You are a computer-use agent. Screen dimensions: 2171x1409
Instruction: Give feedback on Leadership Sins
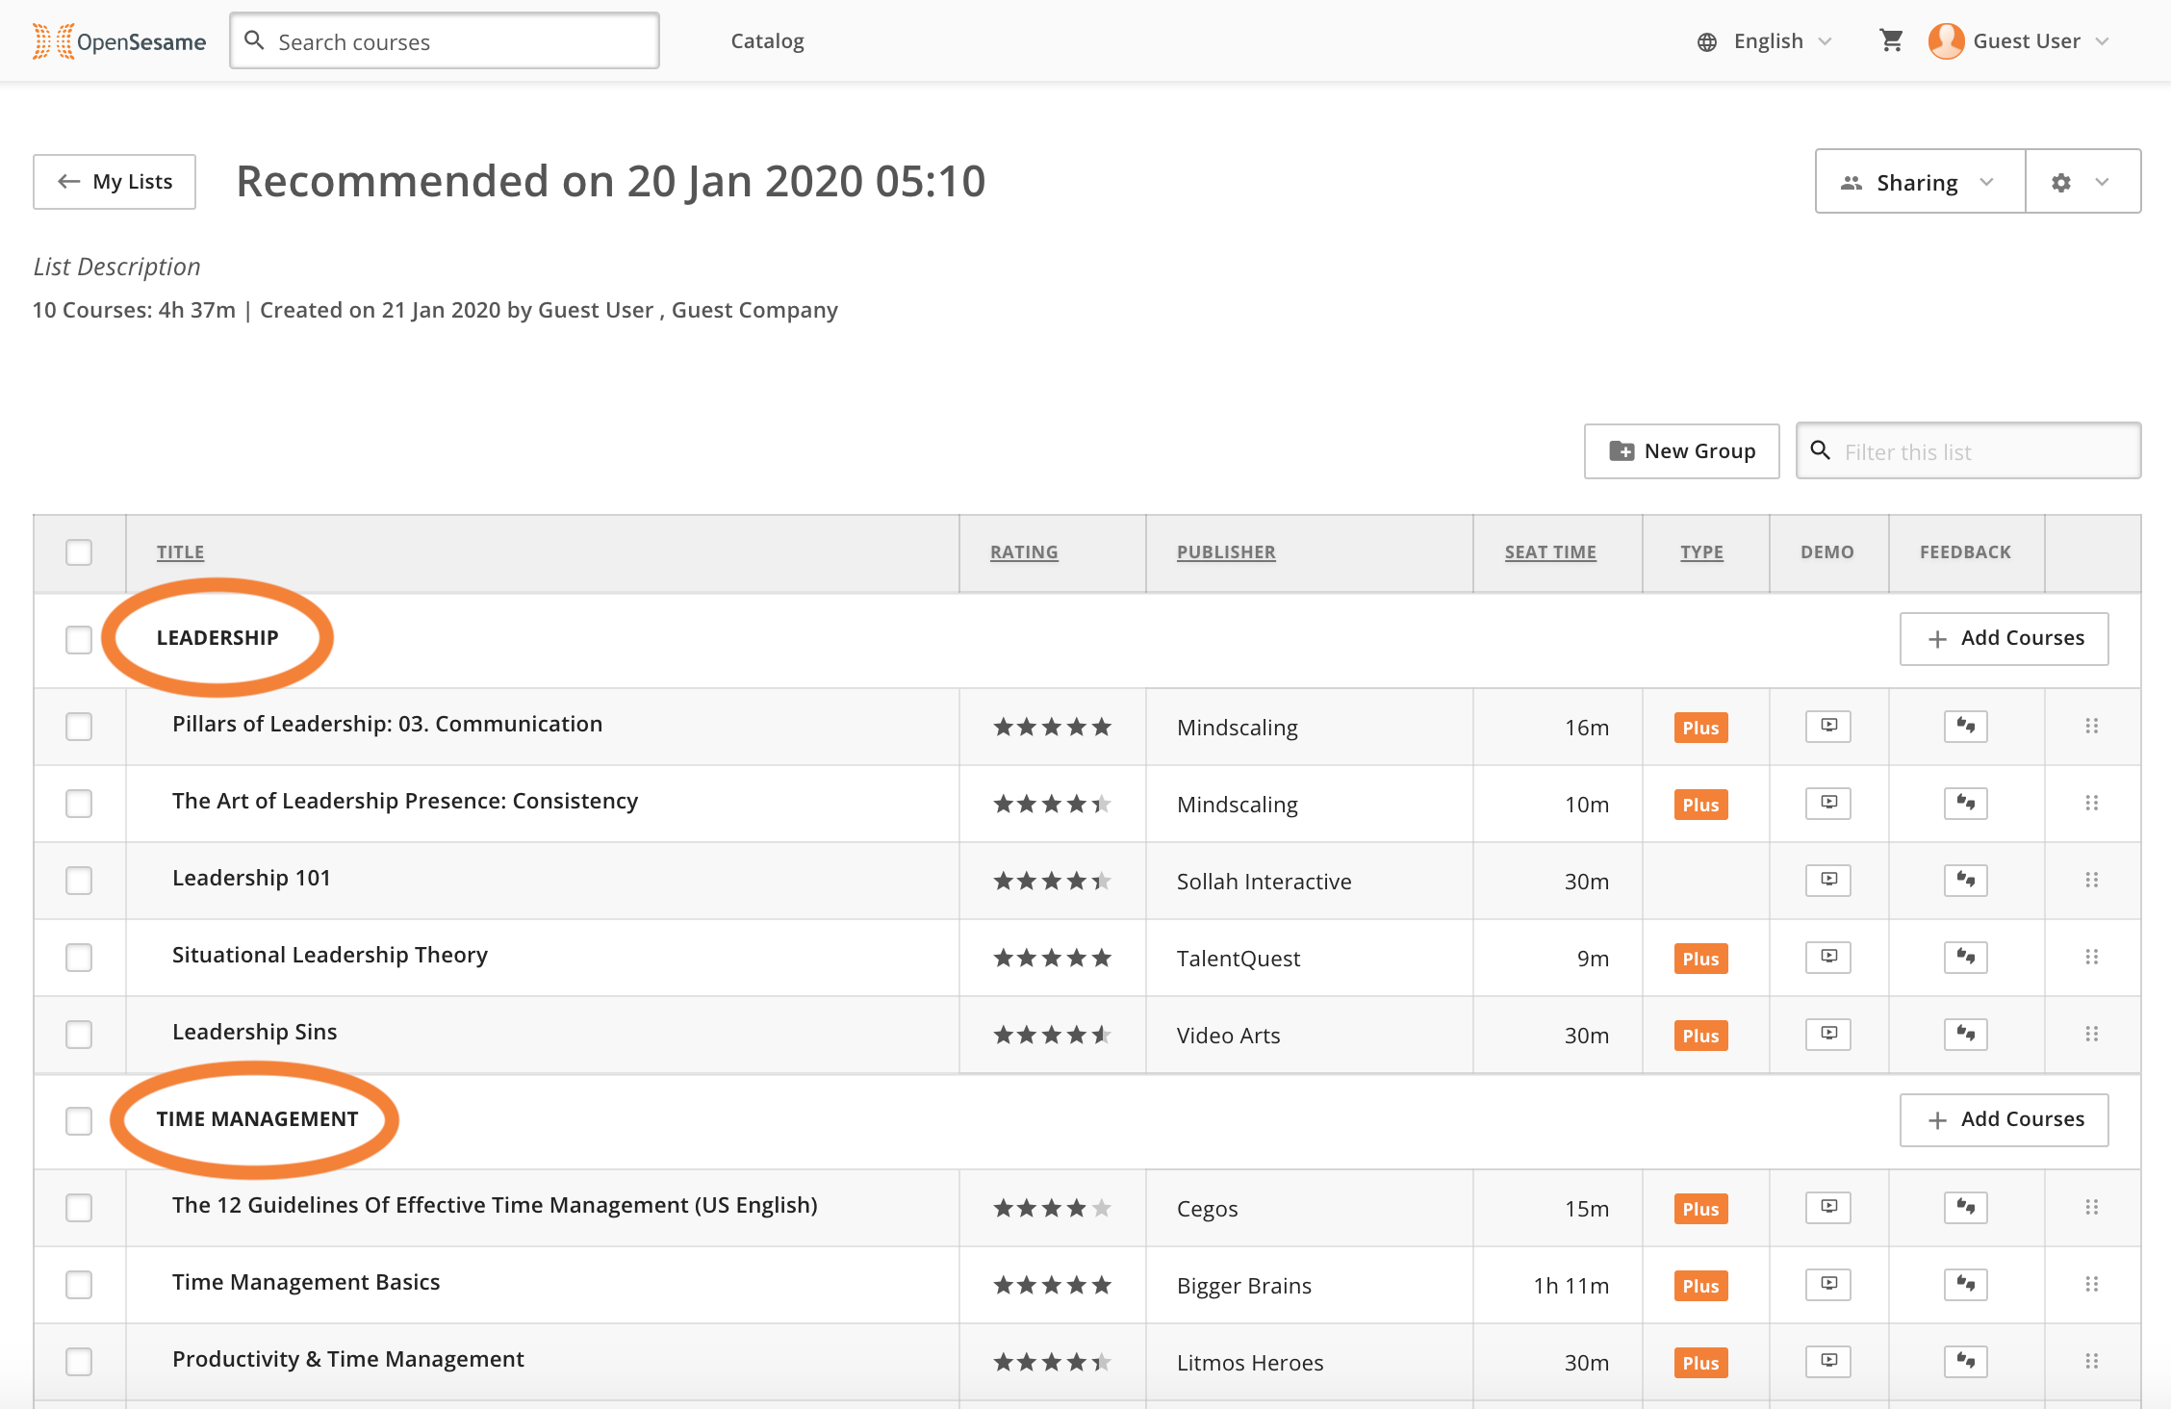click(x=1965, y=1034)
